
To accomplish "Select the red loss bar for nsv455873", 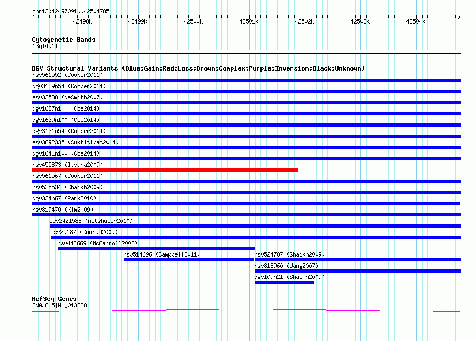I will [x=165, y=170].
